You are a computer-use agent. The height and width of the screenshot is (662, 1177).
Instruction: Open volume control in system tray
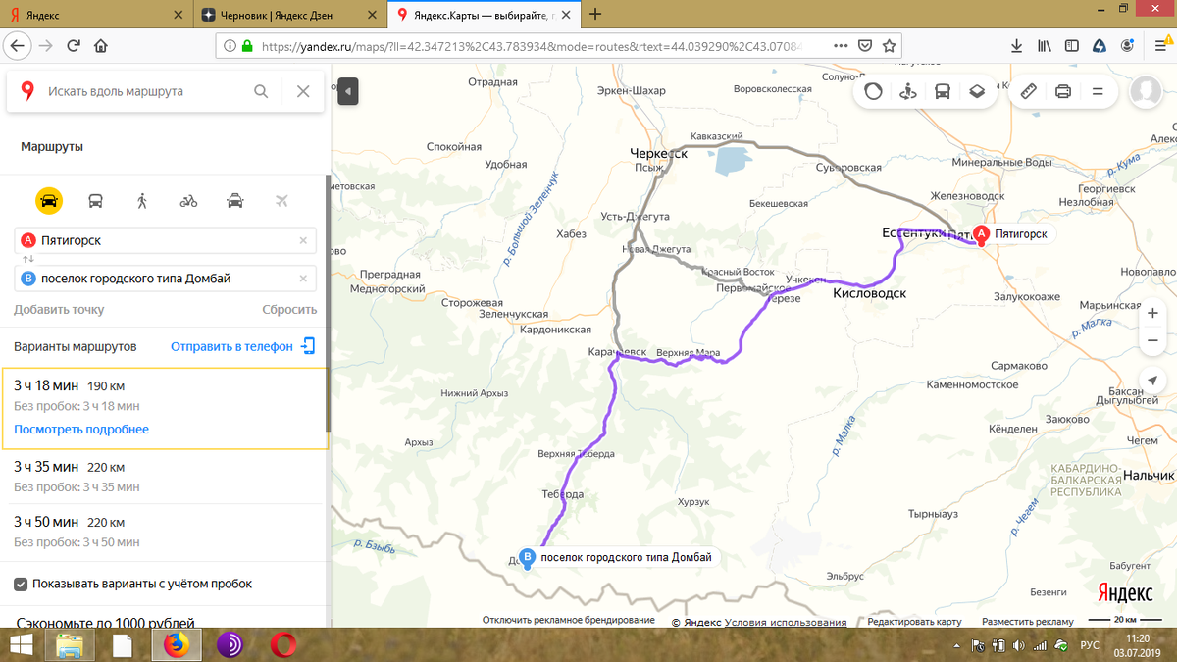[1020, 646]
